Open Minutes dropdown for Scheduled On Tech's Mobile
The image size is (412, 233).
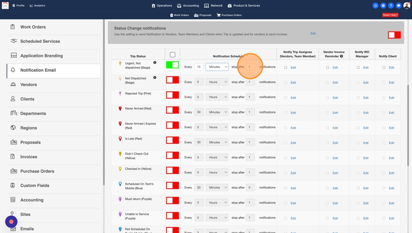pyautogui.click(x=217, y=187)
